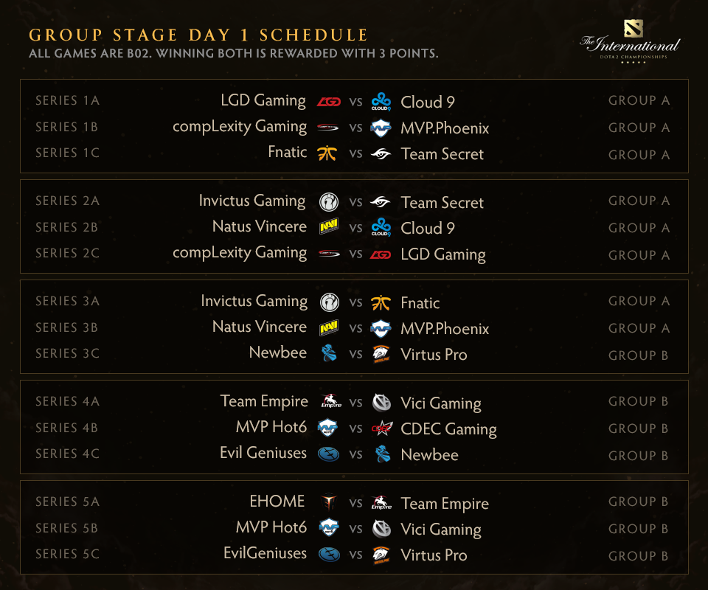
Task: Click the LGD Gaming logo in Series 1A
Action: pos(328,102)
